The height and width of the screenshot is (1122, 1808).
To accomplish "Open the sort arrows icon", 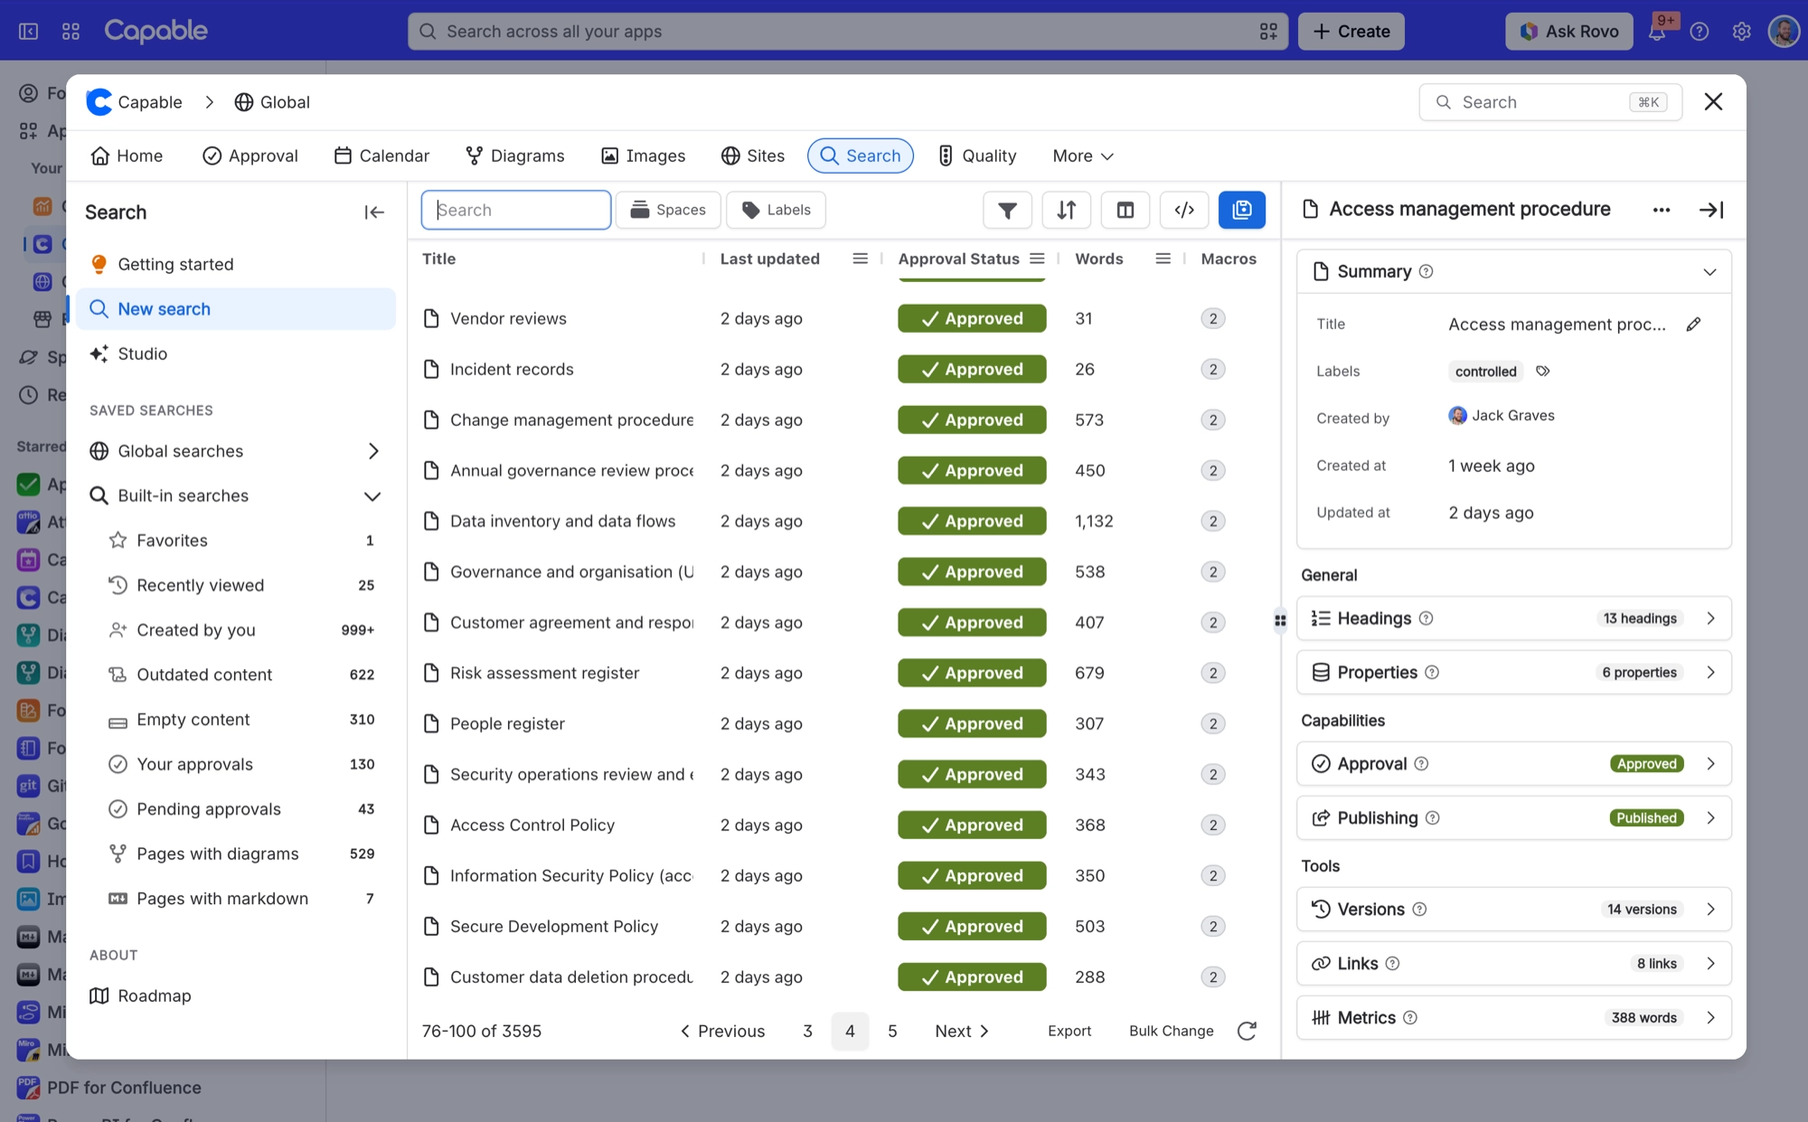I will pos(1066,210).
